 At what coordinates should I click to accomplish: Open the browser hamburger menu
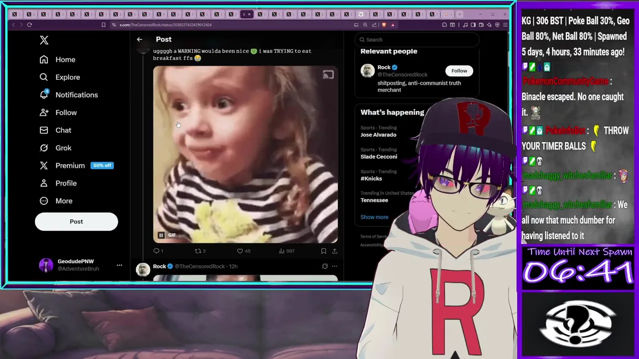pyautogui.click(x=505, y=25)
